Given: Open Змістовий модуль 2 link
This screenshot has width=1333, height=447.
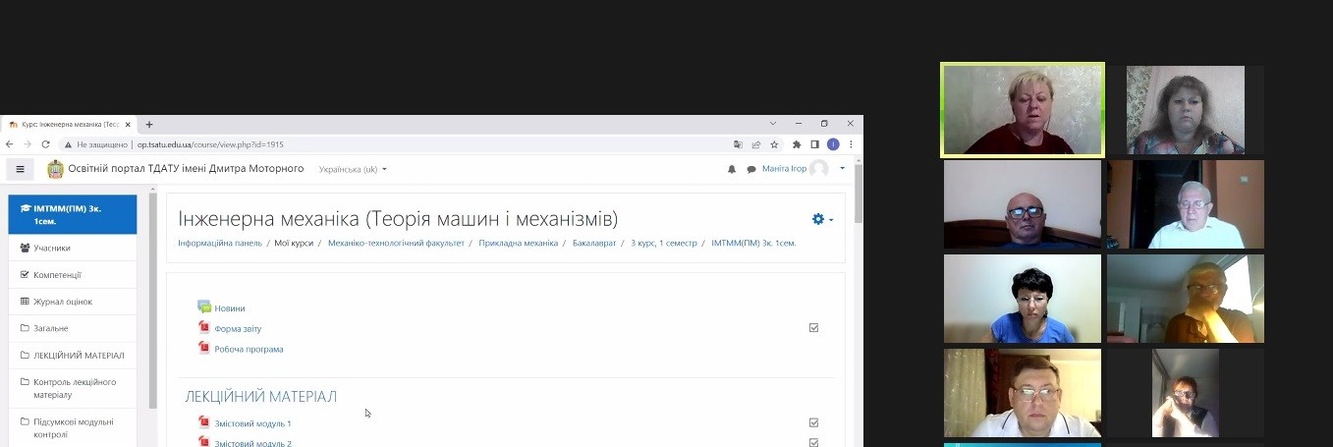Looking at the screenshot, I should pos(252,443).
